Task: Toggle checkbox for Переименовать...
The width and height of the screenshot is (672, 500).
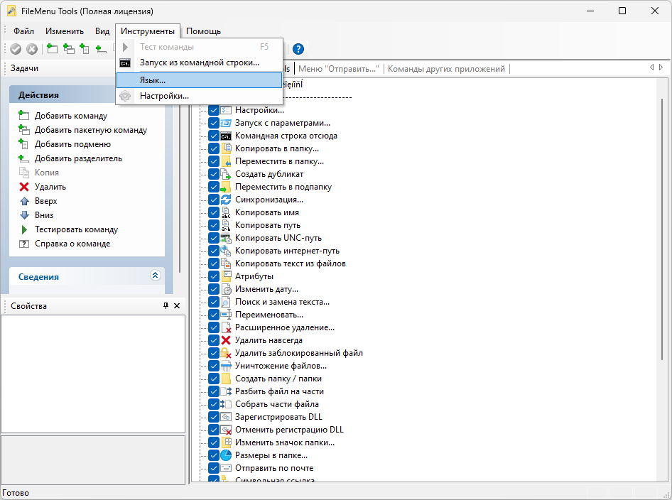Action: [x=213, y=315]
